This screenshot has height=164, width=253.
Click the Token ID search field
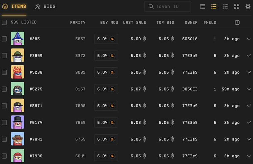click(171, 6)
